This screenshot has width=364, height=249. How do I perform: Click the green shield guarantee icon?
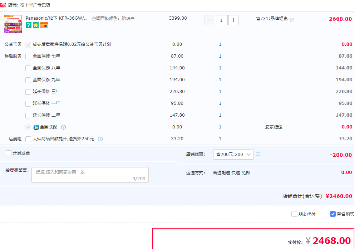pyautogui.click(x=36, y=25)
